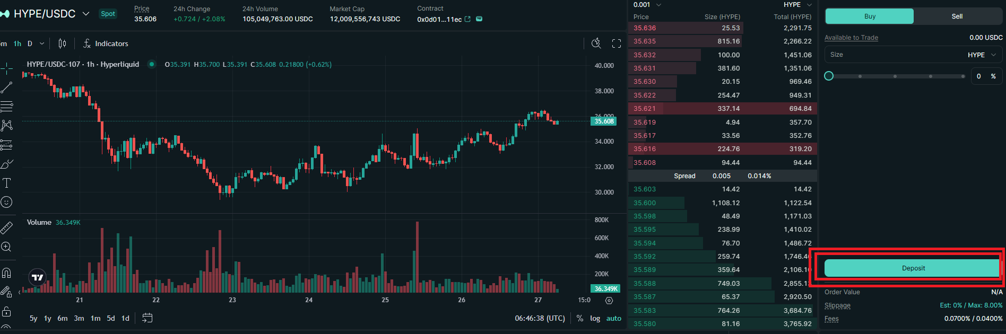The width and height of the screenshot is (1006, 334).
Task: Toggle stay in drawing mode pencil-lock
Action: point(6,292)
